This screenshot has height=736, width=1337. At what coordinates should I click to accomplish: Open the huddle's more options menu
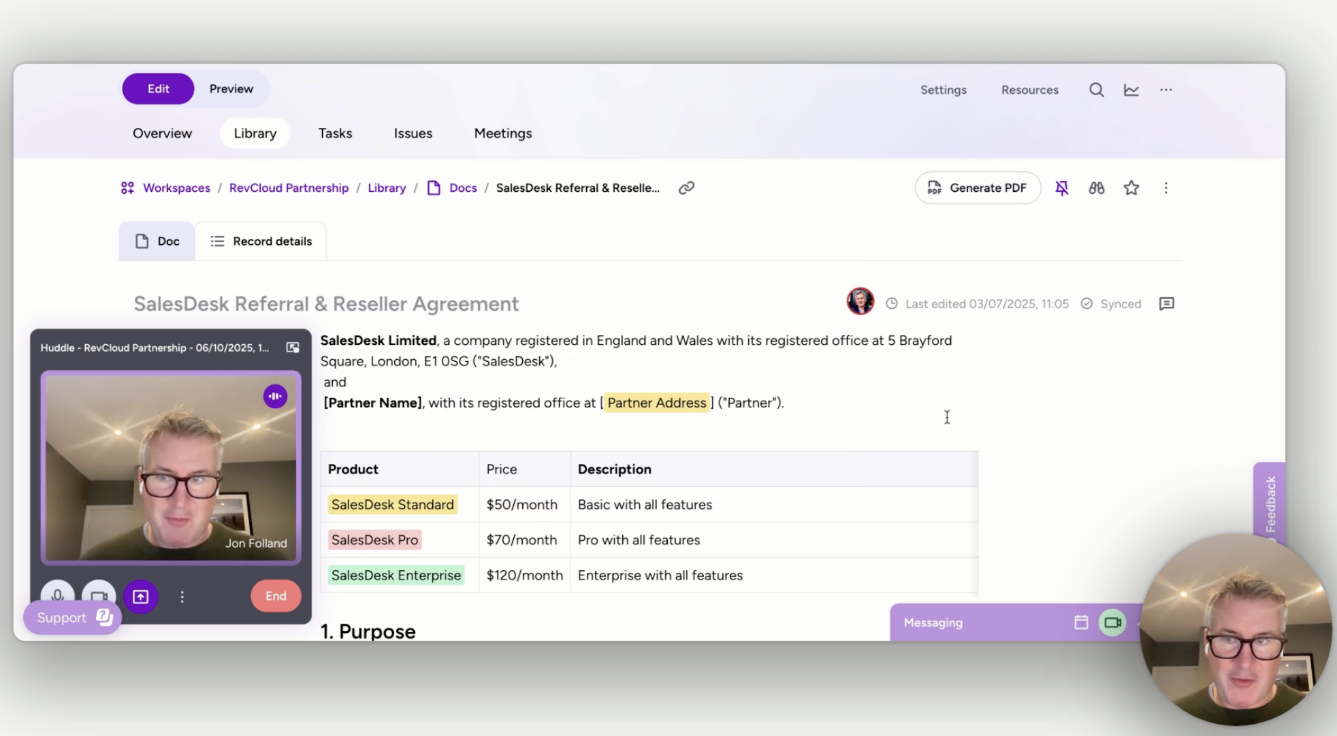pyautogui.click(x=182, y=597)
